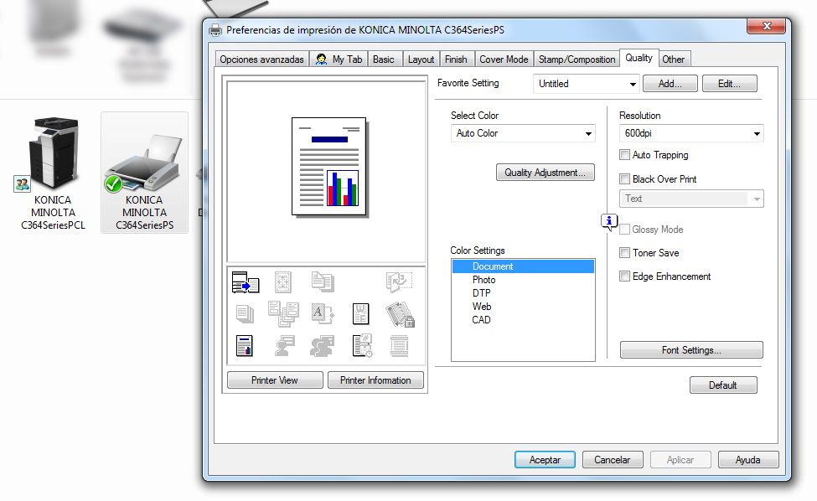This screenshot has width=817, height=501.
Task: Switch to the Cover Mode tab
Action: click(504, 59)
